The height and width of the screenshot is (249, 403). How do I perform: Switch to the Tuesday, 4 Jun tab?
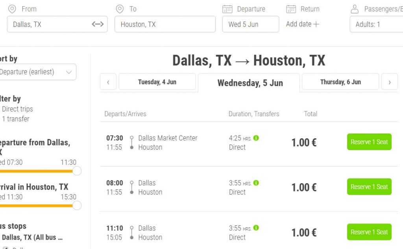click(157, 82)
